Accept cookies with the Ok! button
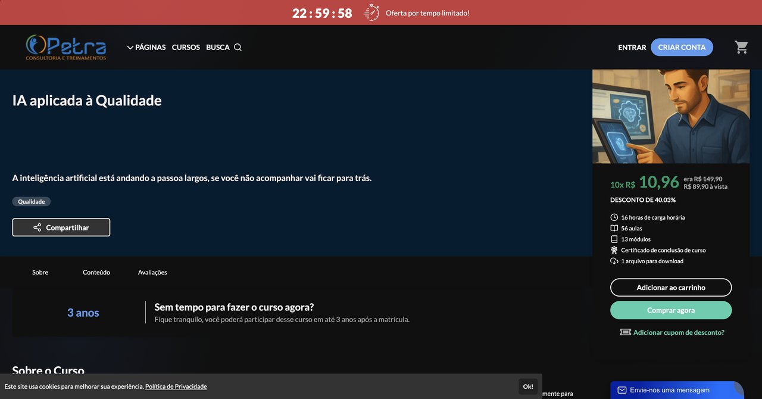The height and width of the screenshot is (399, 762). (x=528, y=386)
